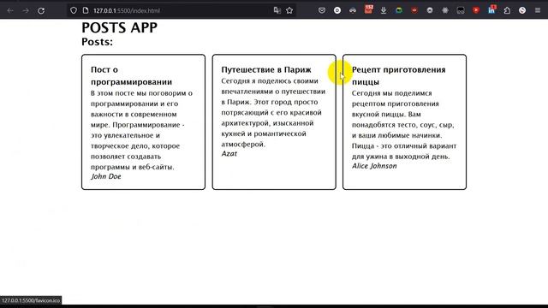Open the LinkedIn extension icon

coord(491,9)
